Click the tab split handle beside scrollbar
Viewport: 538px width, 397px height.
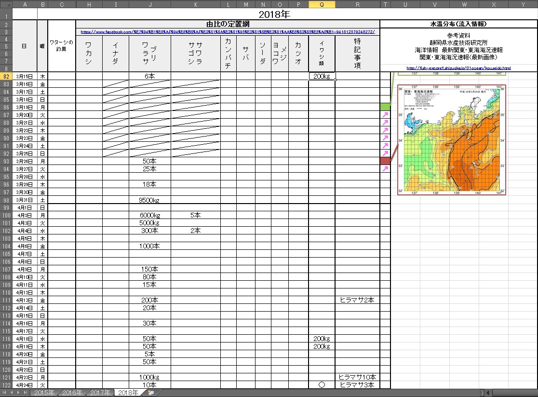tap(482, 393)
